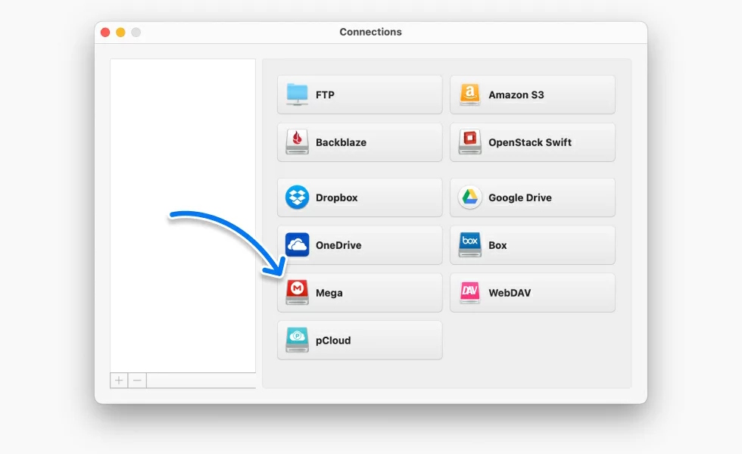
Task: Click the OneDrive cloud icon
Action: [x=298, y=245]
